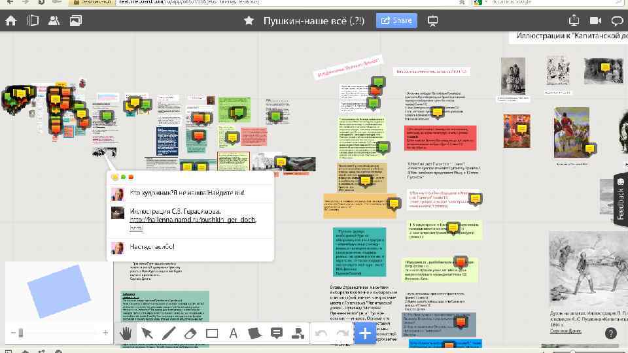
Task: Select yellow comment color dot
Action: tap(115, 177)
